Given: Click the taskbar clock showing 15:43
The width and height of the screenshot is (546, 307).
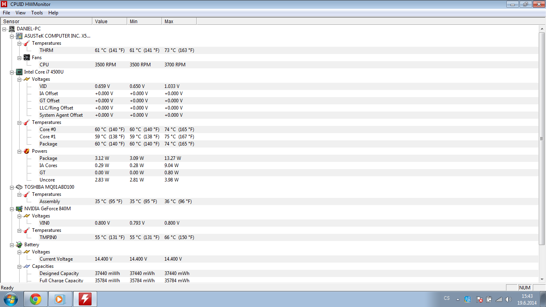Looking at the screenshot, I should point(527,299).
